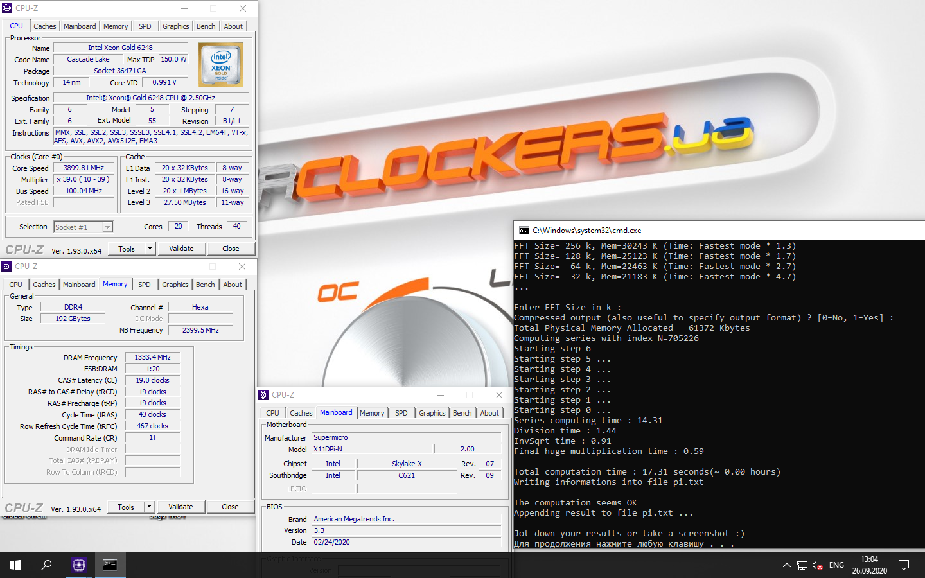The width and height of the screenshot is (925, 578).
Task: Select Bench tab in Memory window
Action: pyautogui.click(x=206, y=285)
